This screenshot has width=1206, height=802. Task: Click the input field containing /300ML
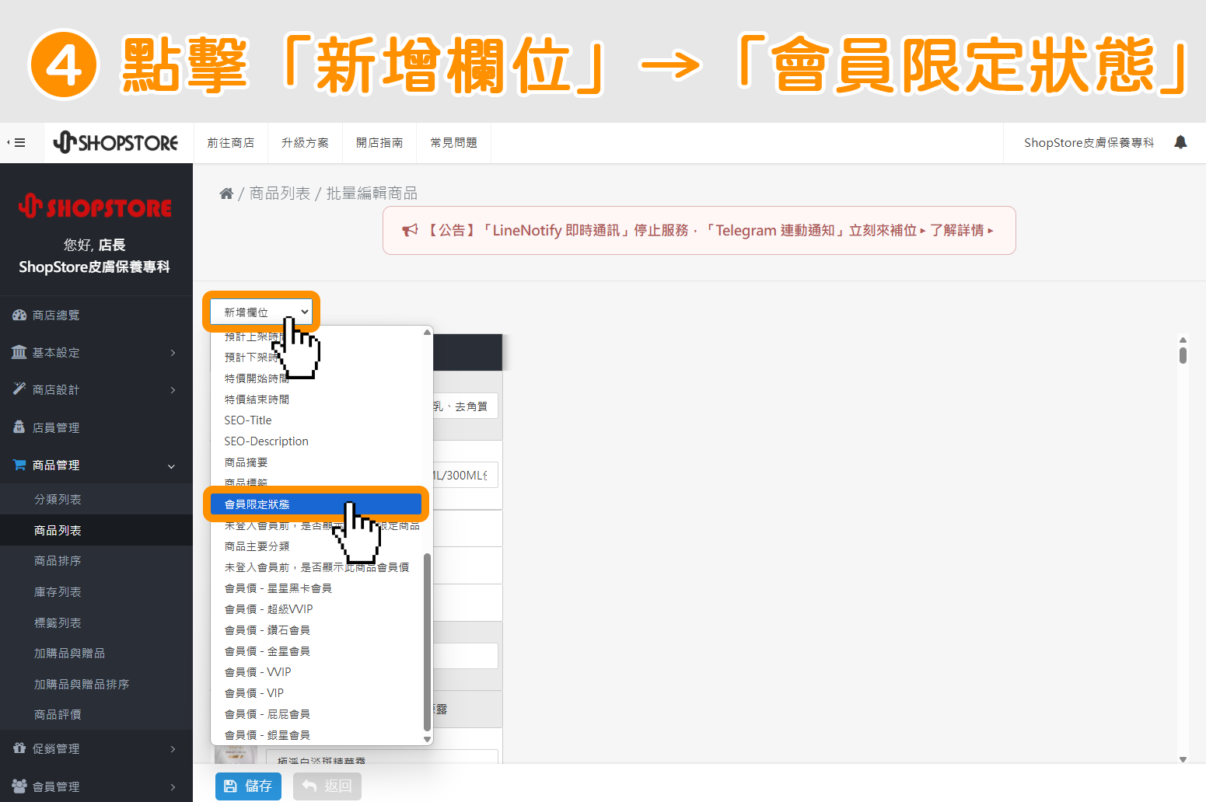465,476
